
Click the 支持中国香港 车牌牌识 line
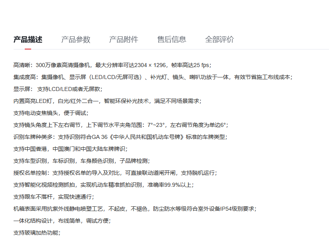71,149
